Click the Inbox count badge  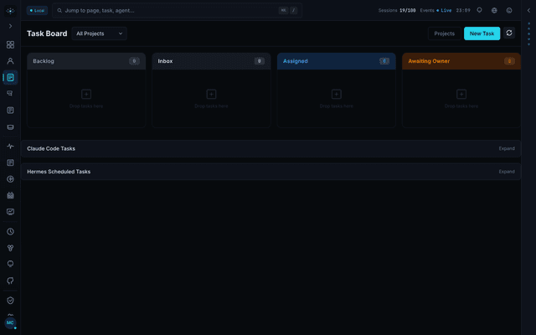tap(260, 61)
